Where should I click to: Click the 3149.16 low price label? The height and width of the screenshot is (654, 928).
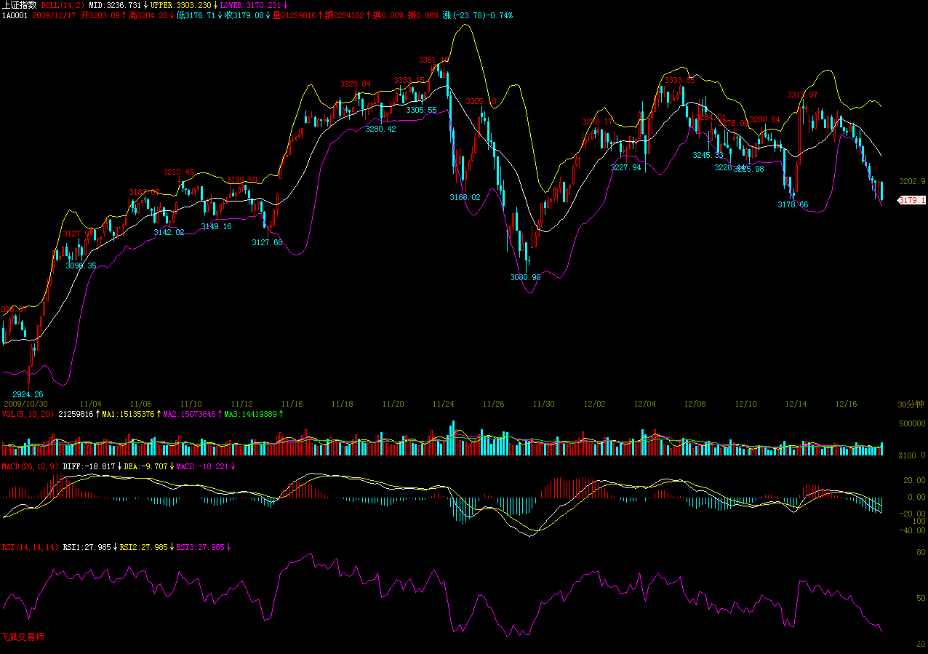(216, 226)
